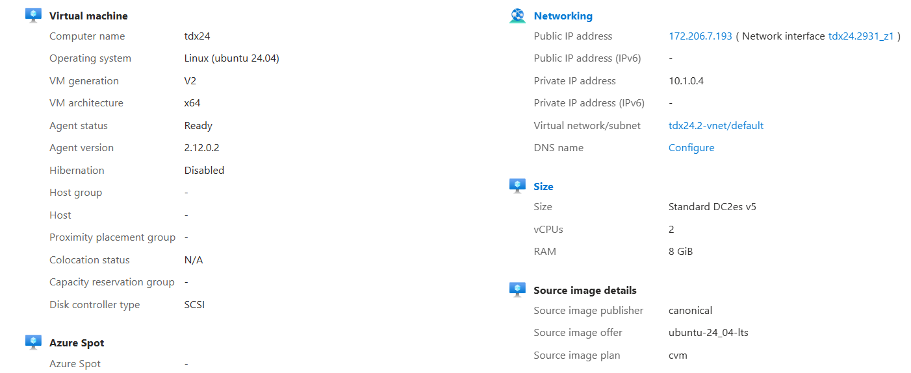This screenshot has width=911, height=373.
Task: Click the Networking globe icon
Action: [517, 16]
